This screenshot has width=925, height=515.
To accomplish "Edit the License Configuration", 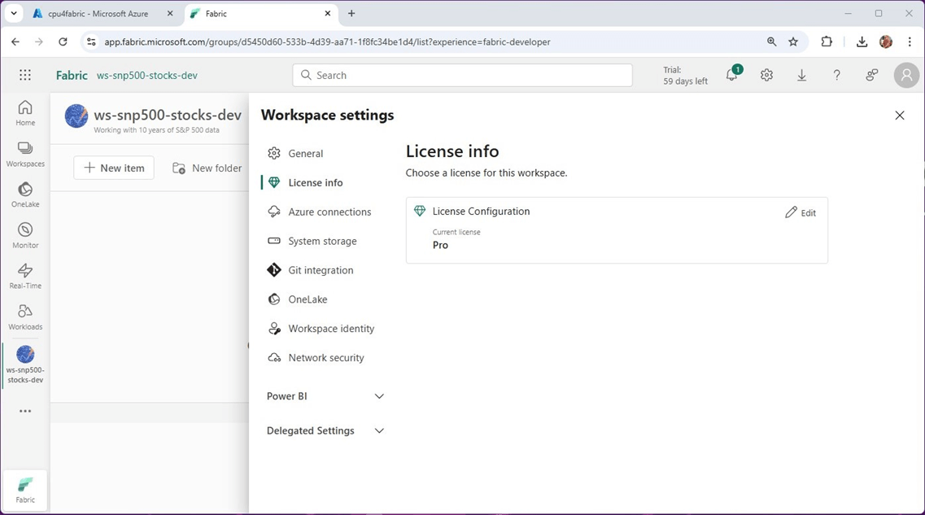I will [801, 213].
